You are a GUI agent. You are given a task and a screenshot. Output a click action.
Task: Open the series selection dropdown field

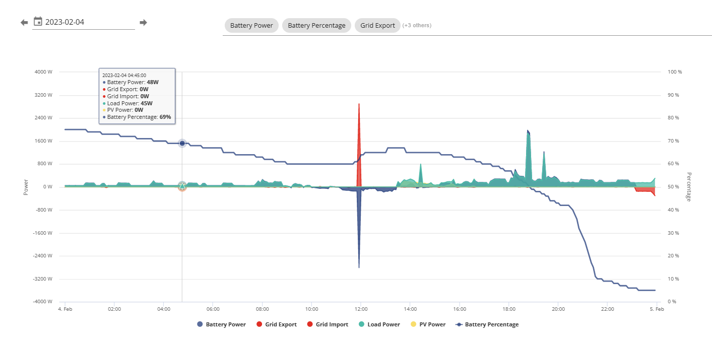pos(467,26)
